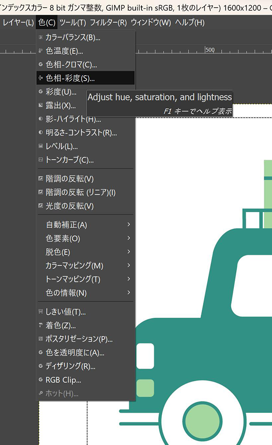This screenshot has height=445, width=272.
Task: Open the レイヤー(L) menu
Action: [18, 22]
